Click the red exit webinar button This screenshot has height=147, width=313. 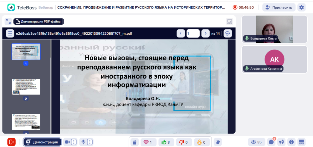(11, 142)
